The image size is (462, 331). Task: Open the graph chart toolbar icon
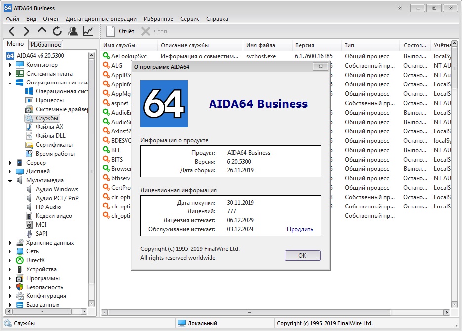click(88, 31)
